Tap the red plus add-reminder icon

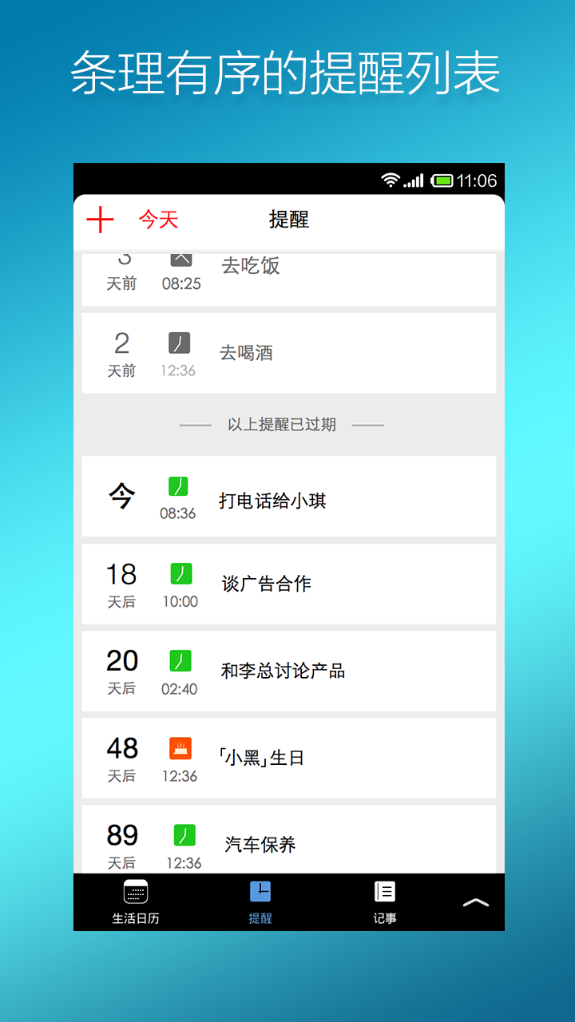(100, 220)
